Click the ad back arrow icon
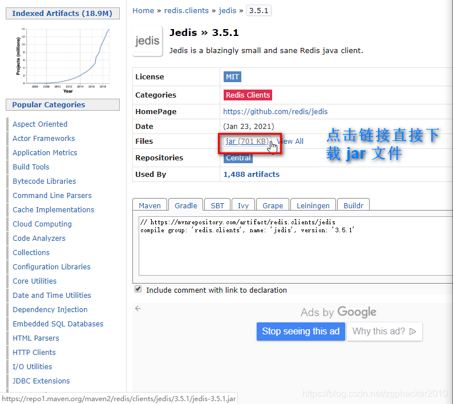This screenshot has width=453, height=404. coord(138,309)
